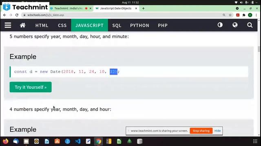Switch to the Teachmint browser tab
This screenshot has height=146, width=261.
tap(69, 8)
